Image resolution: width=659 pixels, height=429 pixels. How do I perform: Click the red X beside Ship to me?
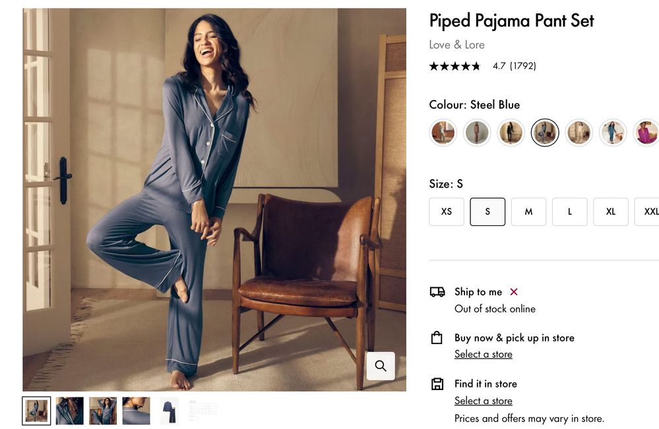click(514, 292)
